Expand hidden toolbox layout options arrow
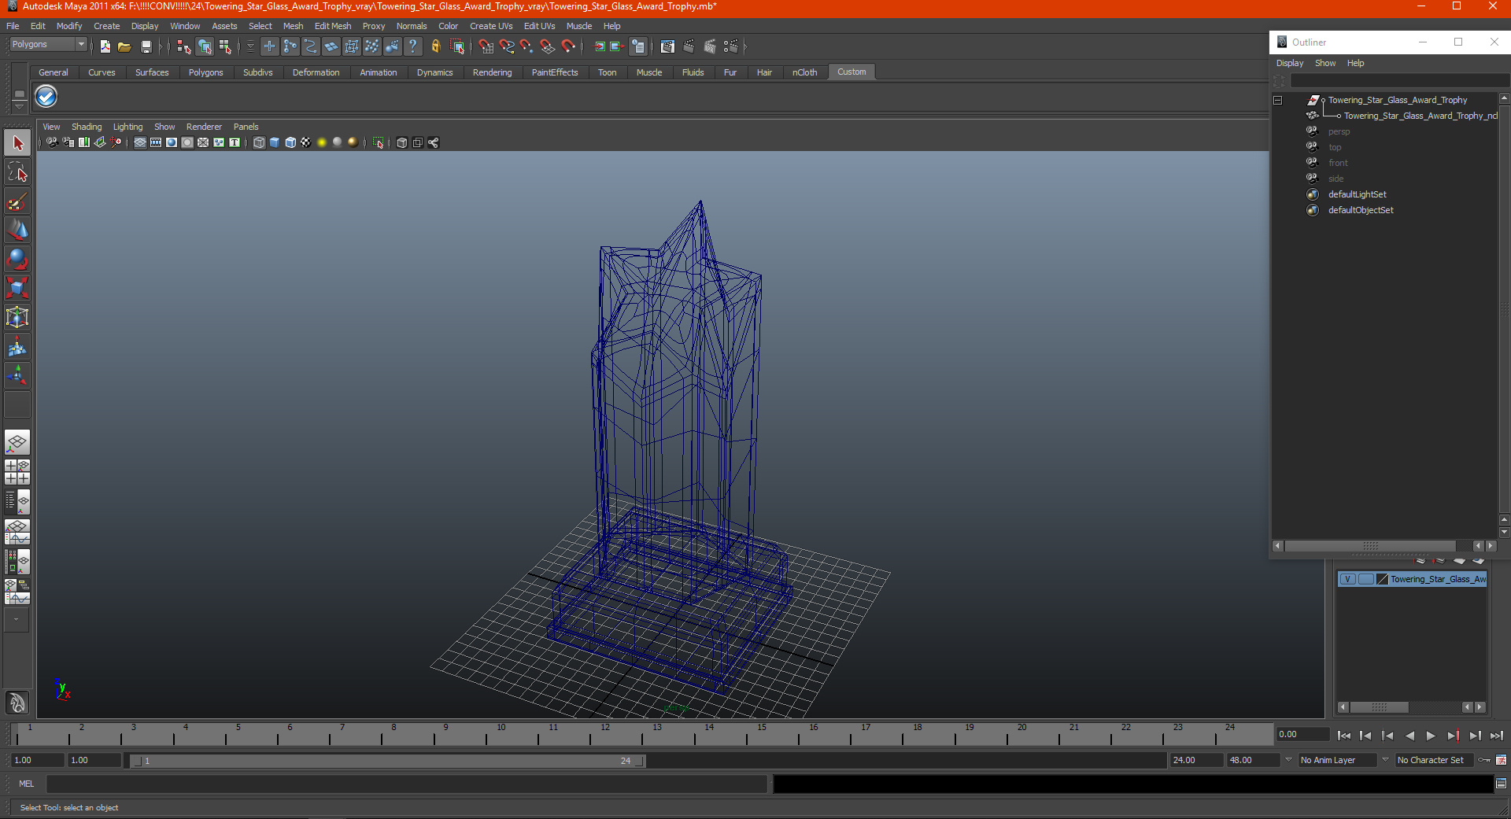 click(x=16, y=619)
